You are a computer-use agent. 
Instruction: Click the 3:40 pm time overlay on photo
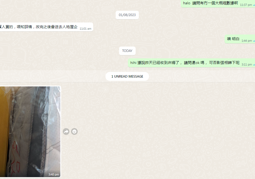54,174
